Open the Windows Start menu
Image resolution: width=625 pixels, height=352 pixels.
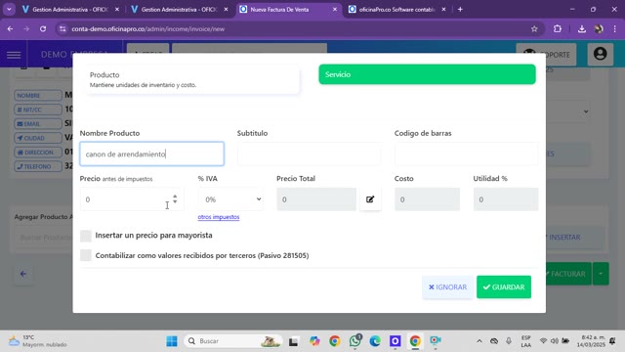coord(172,341)
